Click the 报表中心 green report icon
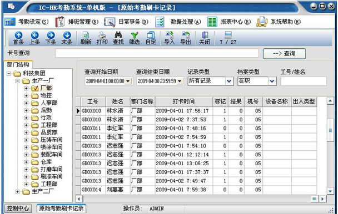 coord(212,22)
